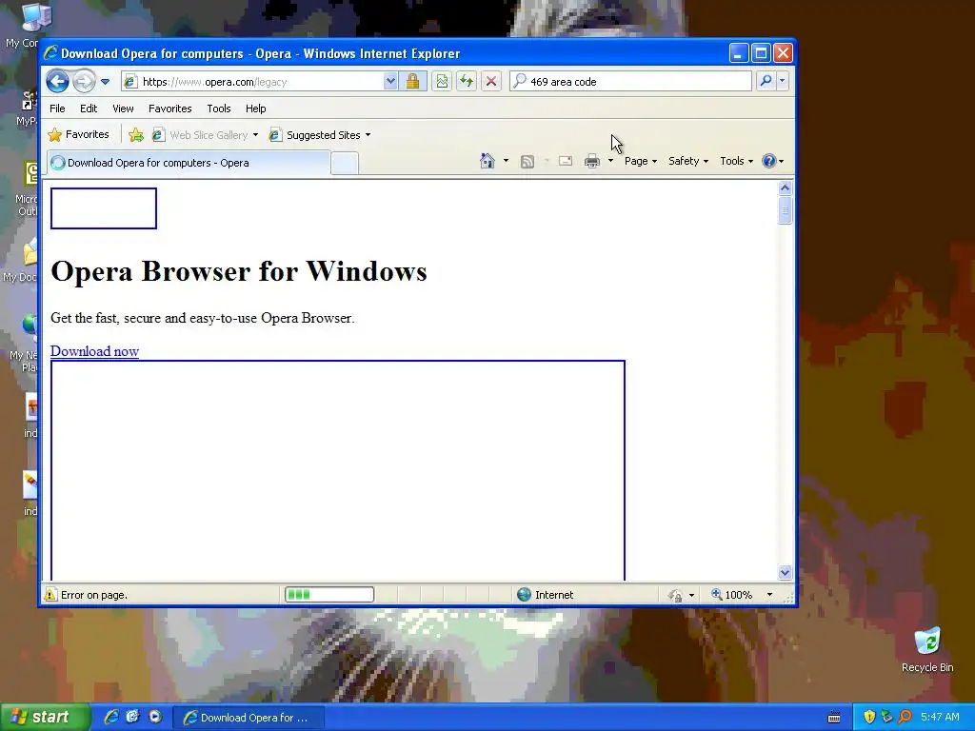This screenshot has height=731, width=975.
Task: Stop loading with the red X icon
Action: coord(491,82)
